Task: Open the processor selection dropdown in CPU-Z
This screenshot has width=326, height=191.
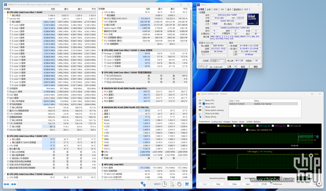Action: point(218,61)
